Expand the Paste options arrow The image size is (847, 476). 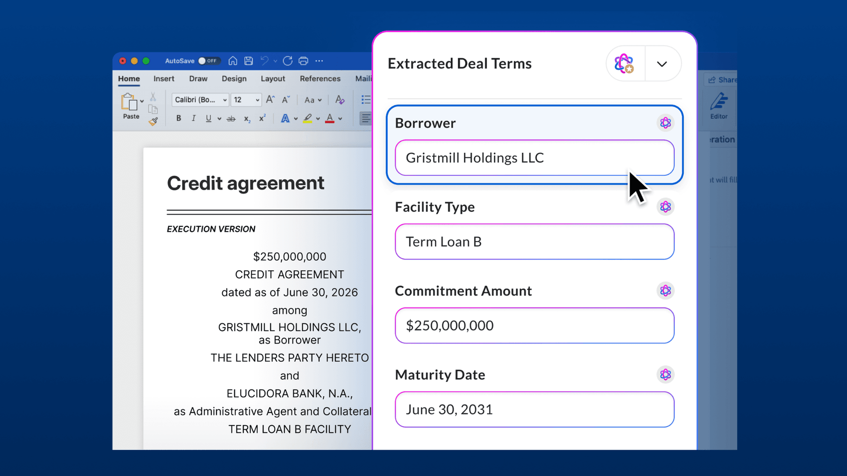coord(142,101)
